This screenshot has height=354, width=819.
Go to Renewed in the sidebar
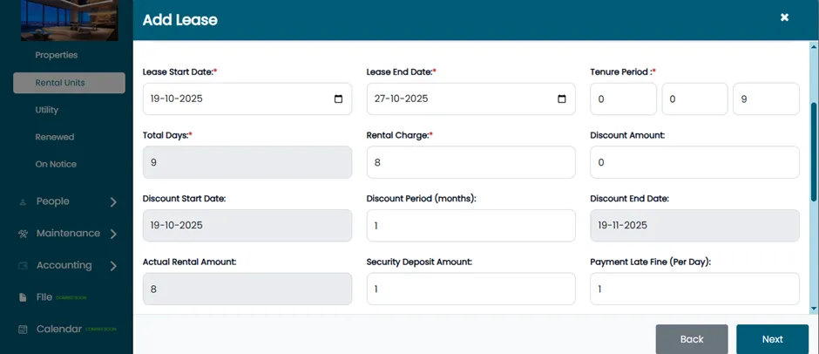click(x=55, y=137)
